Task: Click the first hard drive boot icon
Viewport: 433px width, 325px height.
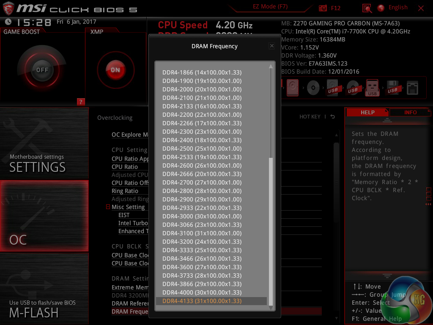Action: (x=293, y=88)
